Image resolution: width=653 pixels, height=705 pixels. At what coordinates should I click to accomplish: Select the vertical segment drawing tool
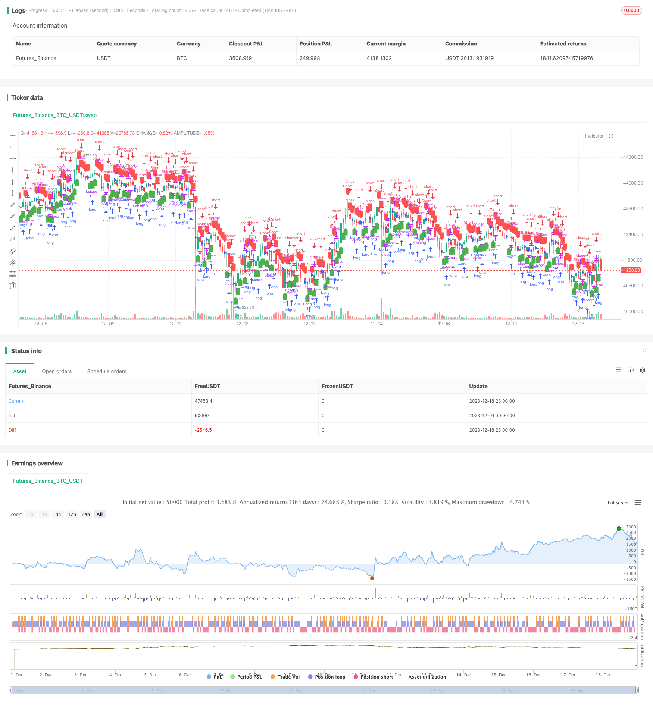tap(13, 193)
